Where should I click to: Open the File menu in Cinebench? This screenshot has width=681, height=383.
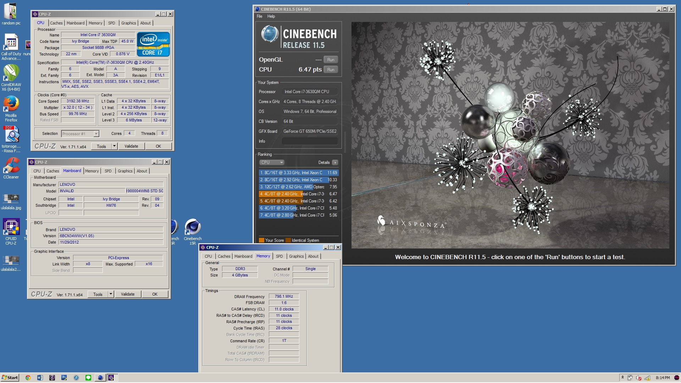point(260,16)
